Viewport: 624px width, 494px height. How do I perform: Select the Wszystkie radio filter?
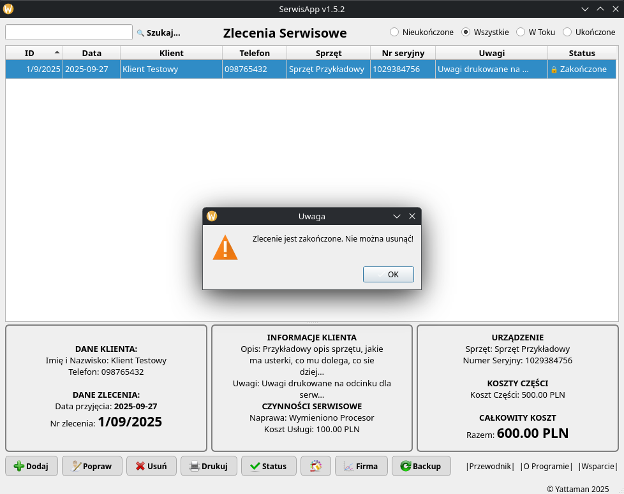click(x=466, y=32)
